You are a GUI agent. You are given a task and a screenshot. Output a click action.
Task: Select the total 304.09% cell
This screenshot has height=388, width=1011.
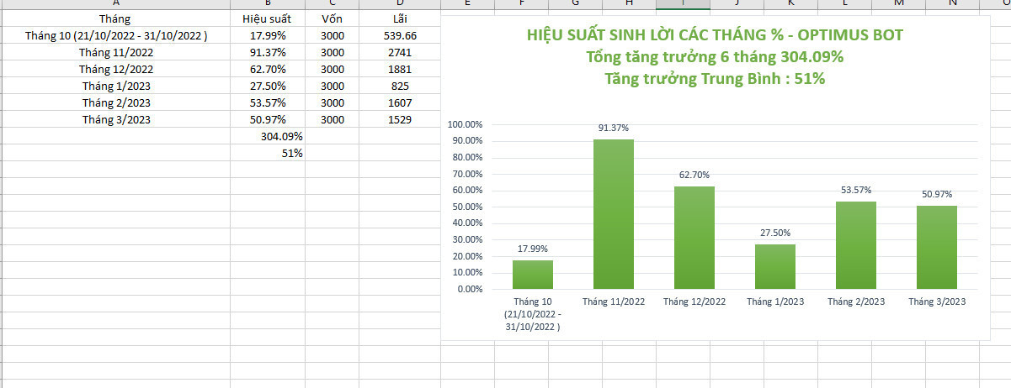click(x=268, y=136)
